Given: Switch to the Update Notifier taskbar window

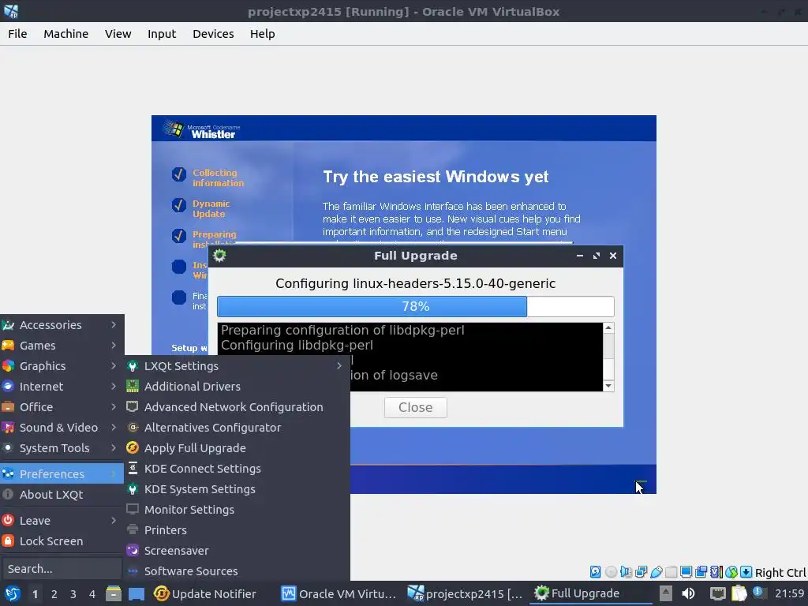Looking at the screenshot, I should 212,593.
